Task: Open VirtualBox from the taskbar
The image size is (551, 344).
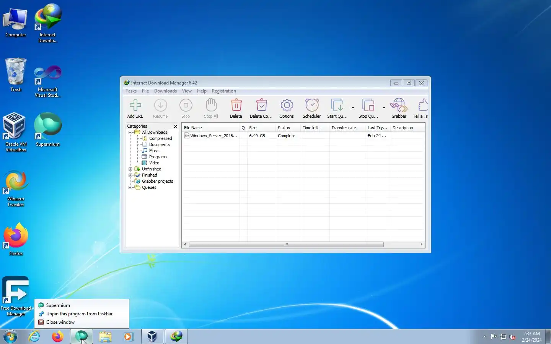Action: tap(152, 337)
